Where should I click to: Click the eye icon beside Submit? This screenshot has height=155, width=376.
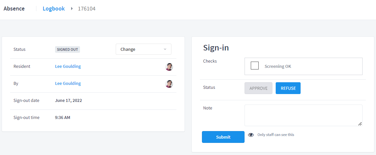tap(251, 135)
